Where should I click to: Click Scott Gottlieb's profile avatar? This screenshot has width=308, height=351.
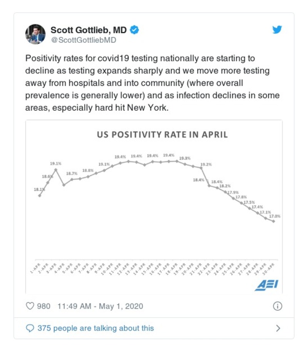pos(35,34)
